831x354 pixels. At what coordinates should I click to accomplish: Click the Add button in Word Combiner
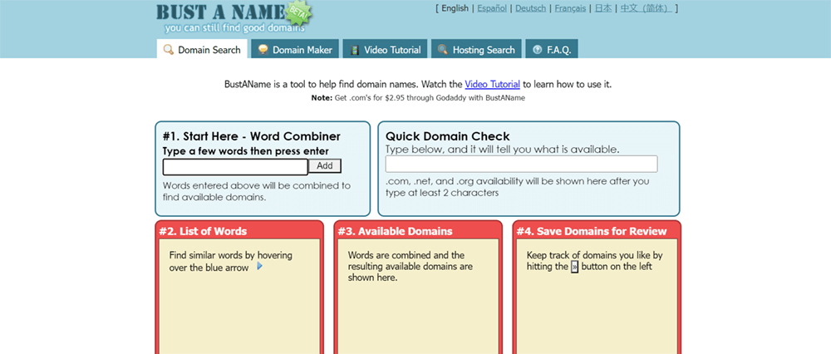325,166
